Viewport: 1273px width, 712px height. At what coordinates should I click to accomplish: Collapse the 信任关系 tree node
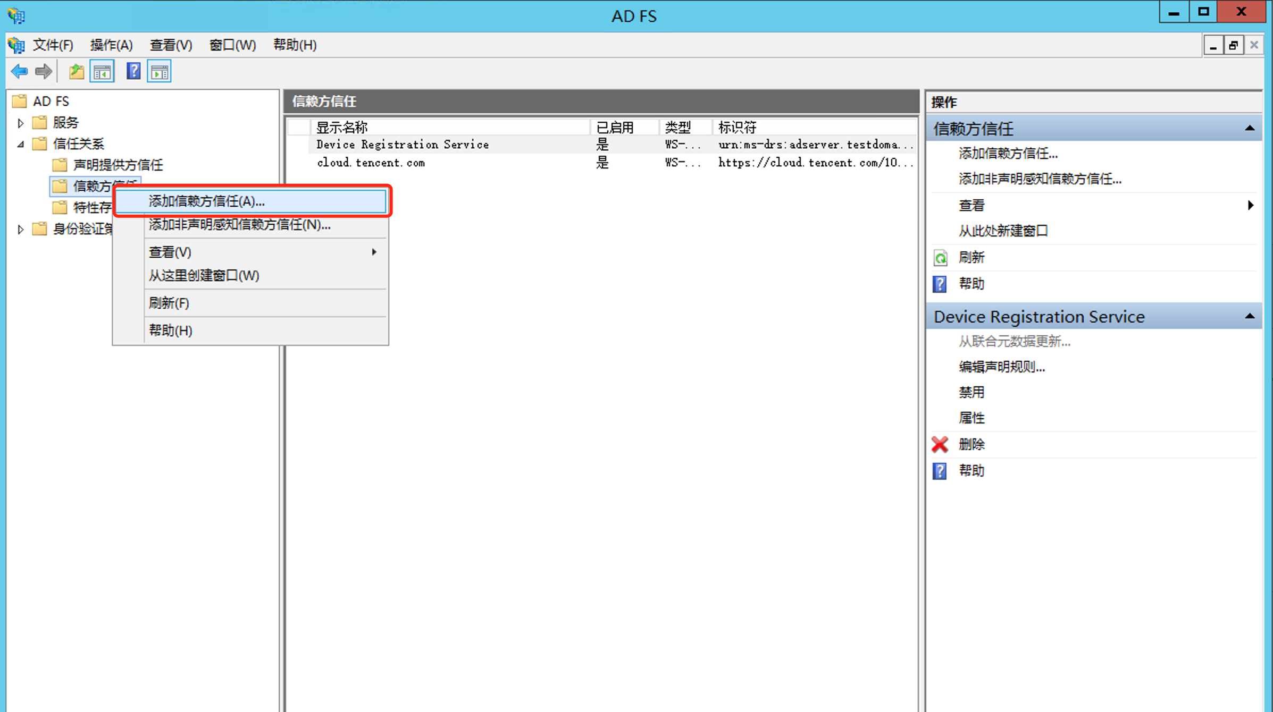[20, 144]
